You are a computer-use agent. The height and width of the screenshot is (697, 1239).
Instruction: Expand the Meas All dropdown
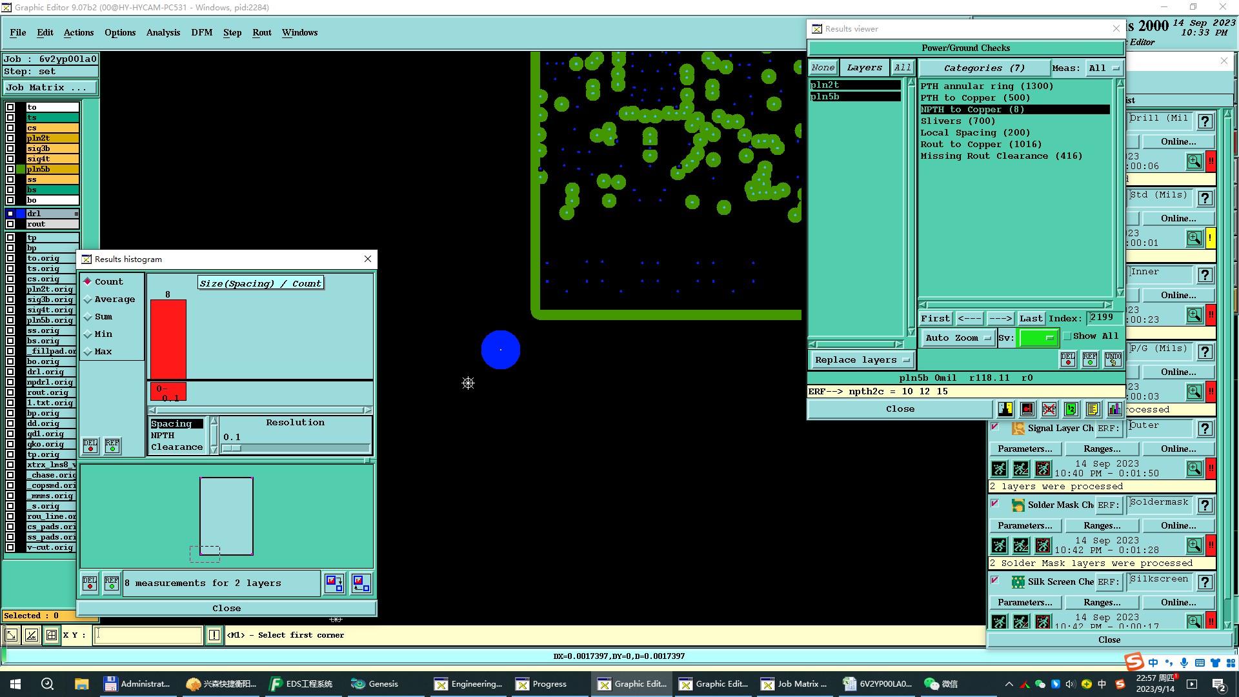tap(1105, 68)
